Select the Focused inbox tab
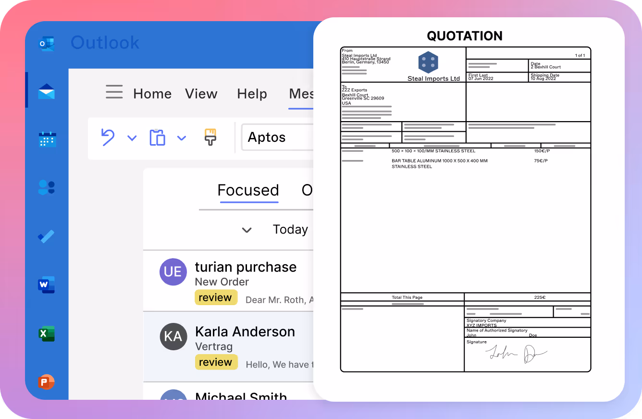The width and height of the screenshot is (642, 419). point(248,190)
